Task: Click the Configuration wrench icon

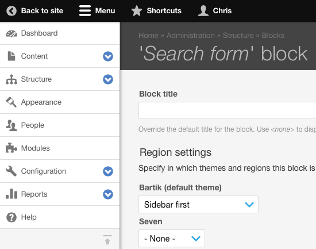Action: point(11,171)
